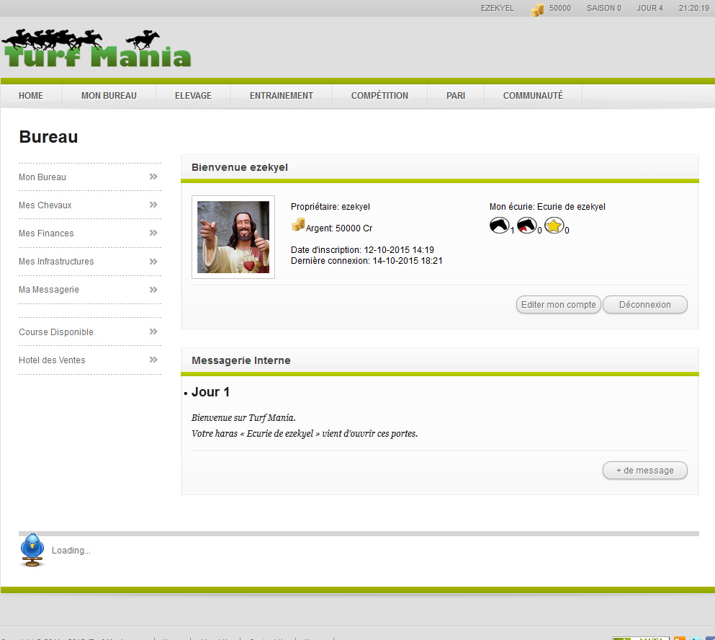Viewport: 715px width, 640px height.
Task: Click the profile avatar picture
Action: point(233,237)
